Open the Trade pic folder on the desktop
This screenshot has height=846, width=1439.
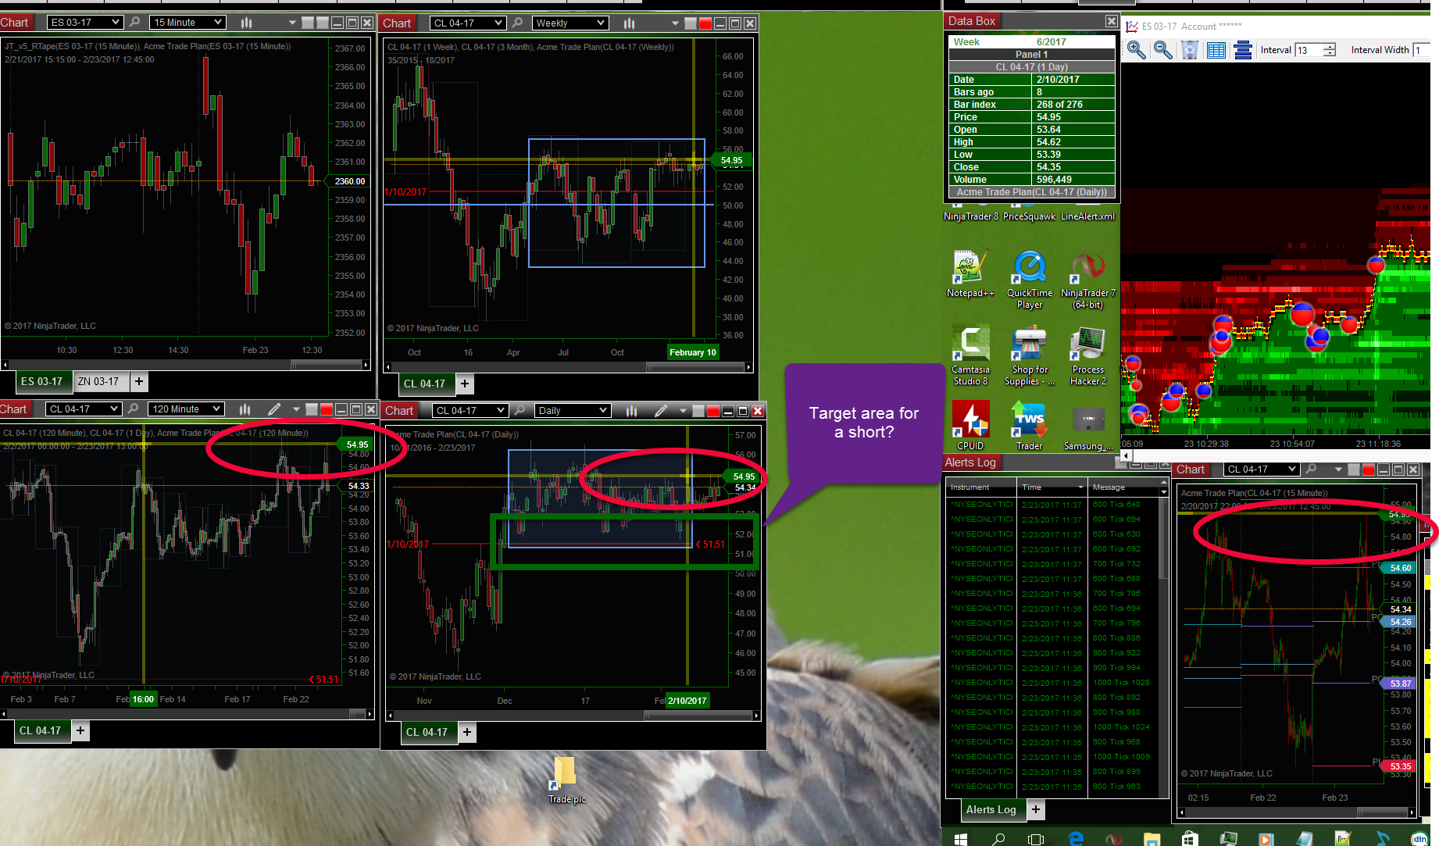(566, 780)
